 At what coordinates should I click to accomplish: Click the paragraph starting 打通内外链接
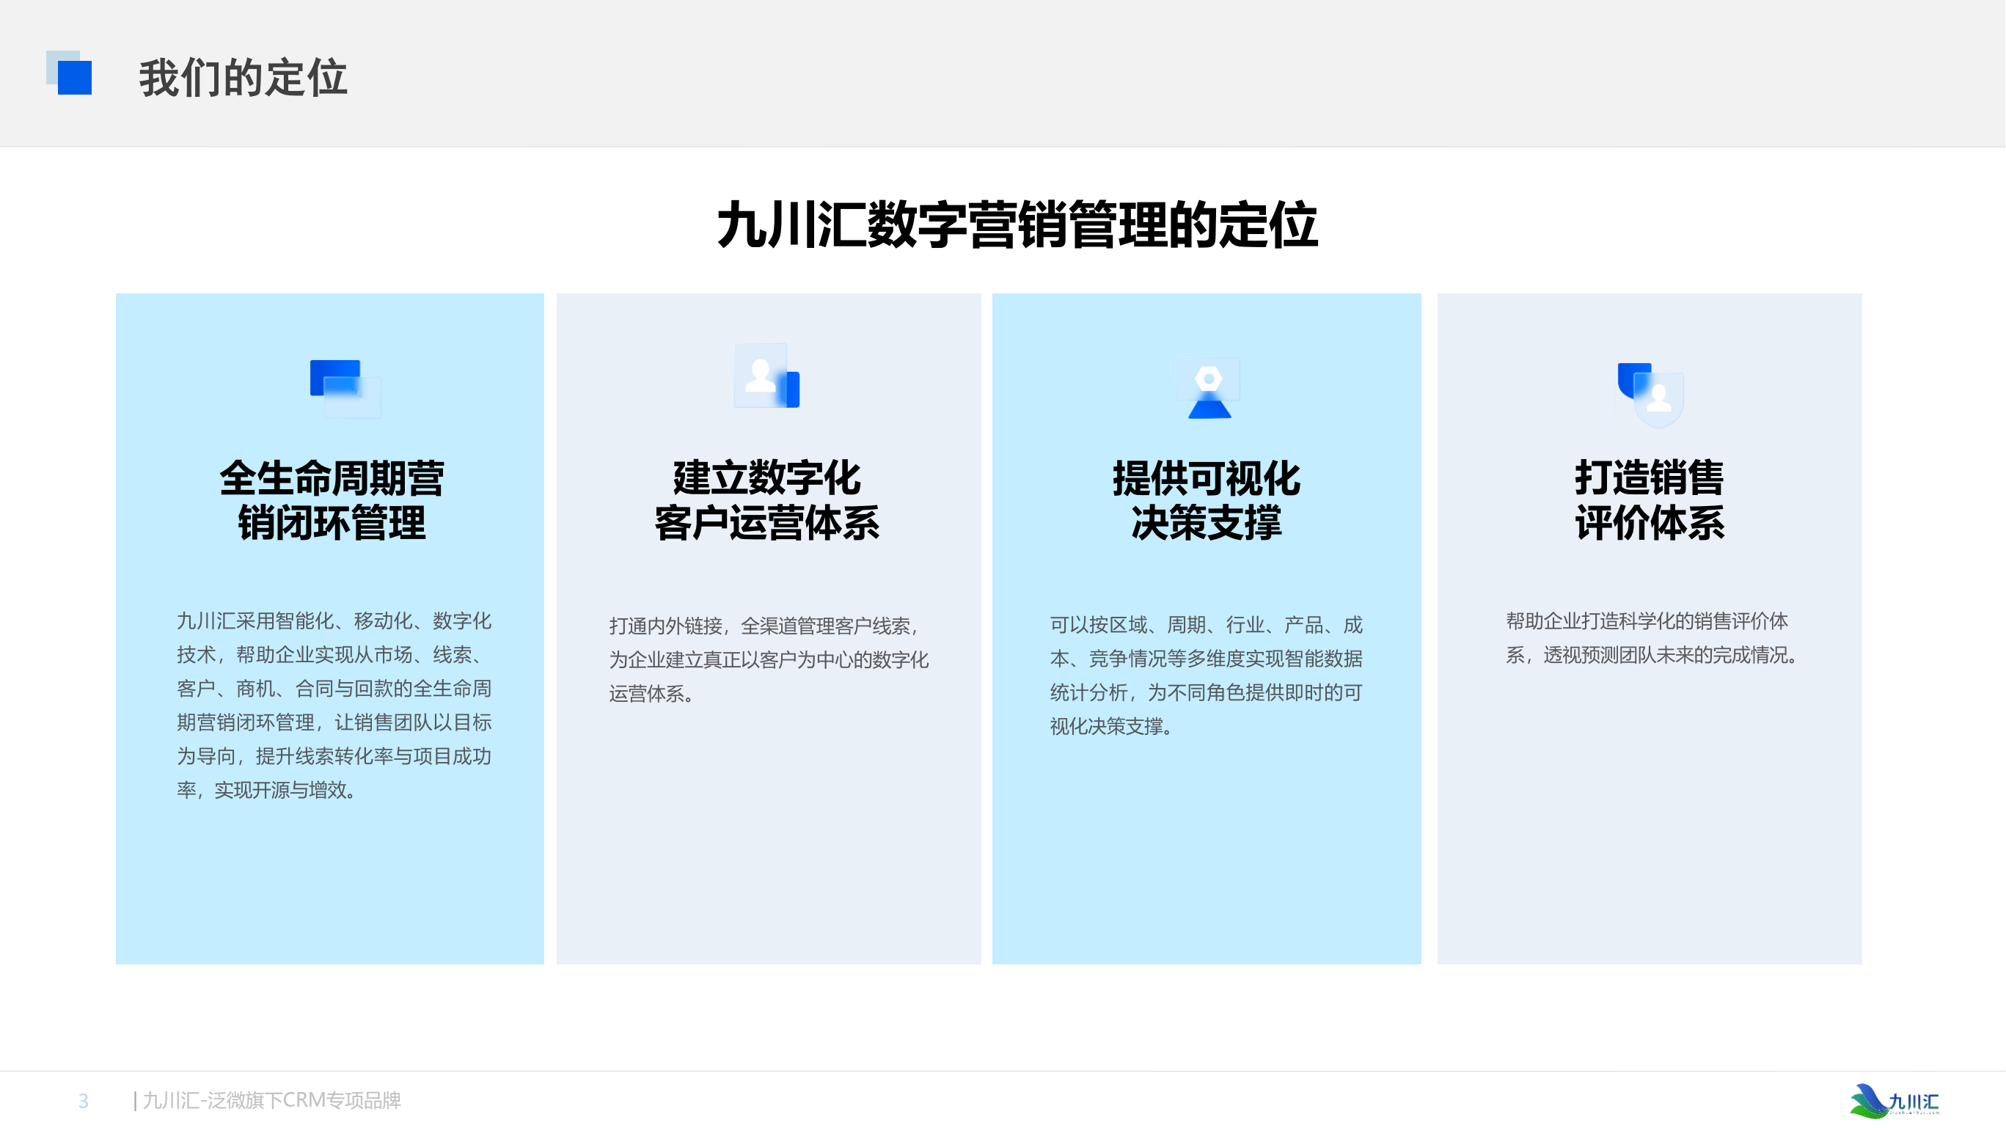pos(769,659)
